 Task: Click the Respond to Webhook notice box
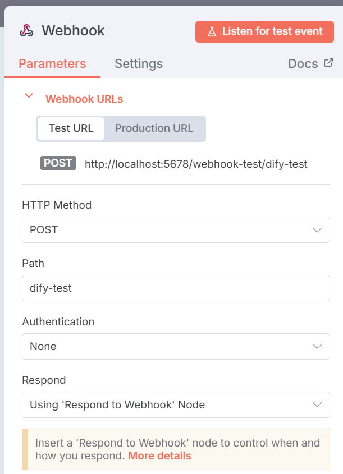tap(176, 449)
